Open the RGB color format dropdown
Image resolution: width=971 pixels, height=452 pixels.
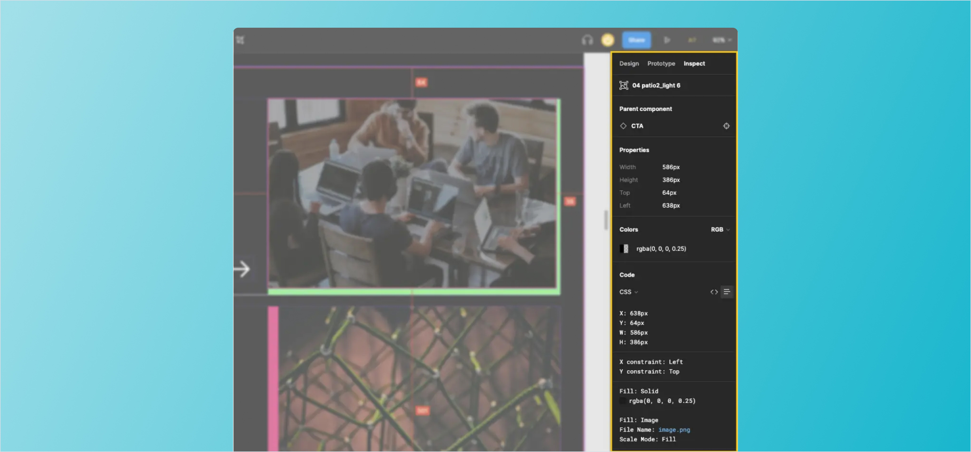(720, 229)
